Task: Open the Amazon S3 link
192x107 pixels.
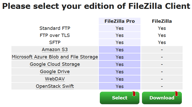Action: (x=55, y=50)
